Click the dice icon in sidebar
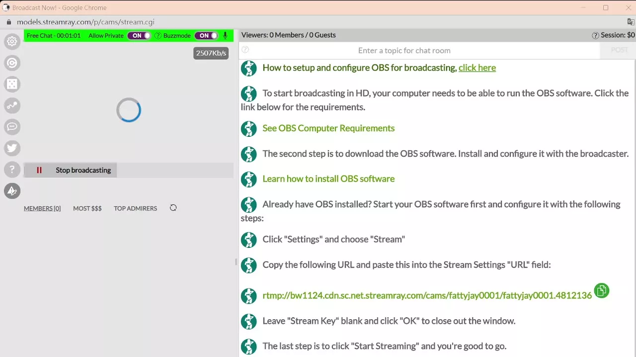Image resolution: width=636 pixels, height=357 pixels. pyautogui.click(x=12, y=84)
